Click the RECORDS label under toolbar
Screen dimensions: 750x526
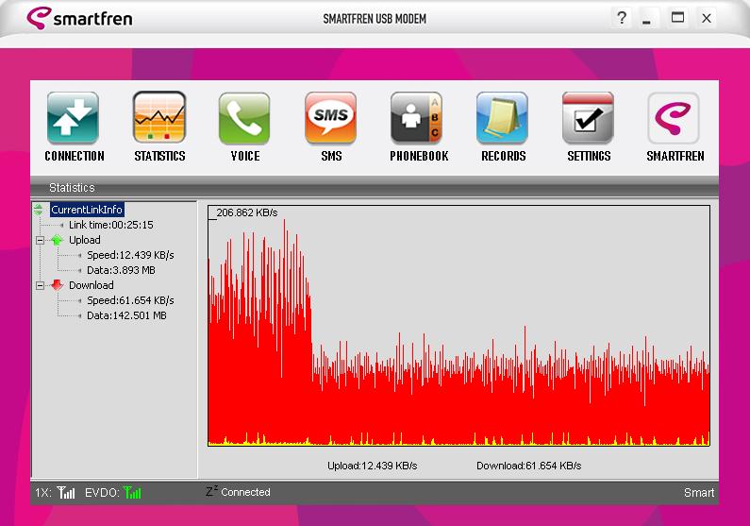[x=504, y=156]
